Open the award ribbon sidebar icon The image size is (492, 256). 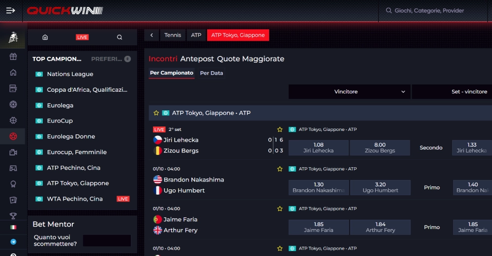[x=13, y=184]
